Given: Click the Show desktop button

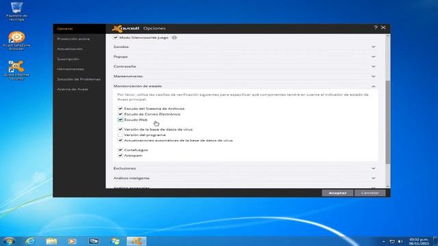Looking at the screenshot, I should 435,241.
